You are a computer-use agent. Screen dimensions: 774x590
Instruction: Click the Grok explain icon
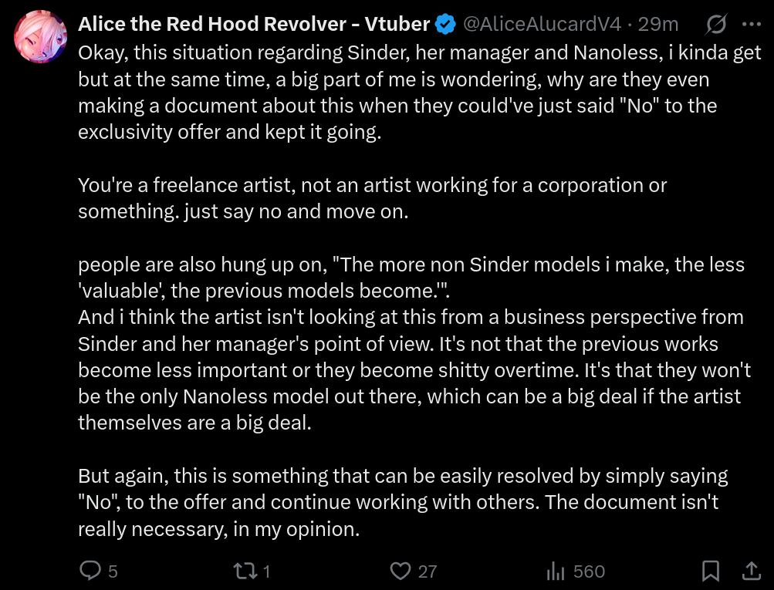715,25
